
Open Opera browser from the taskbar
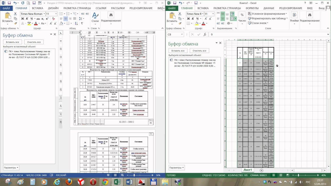[93, 182]
